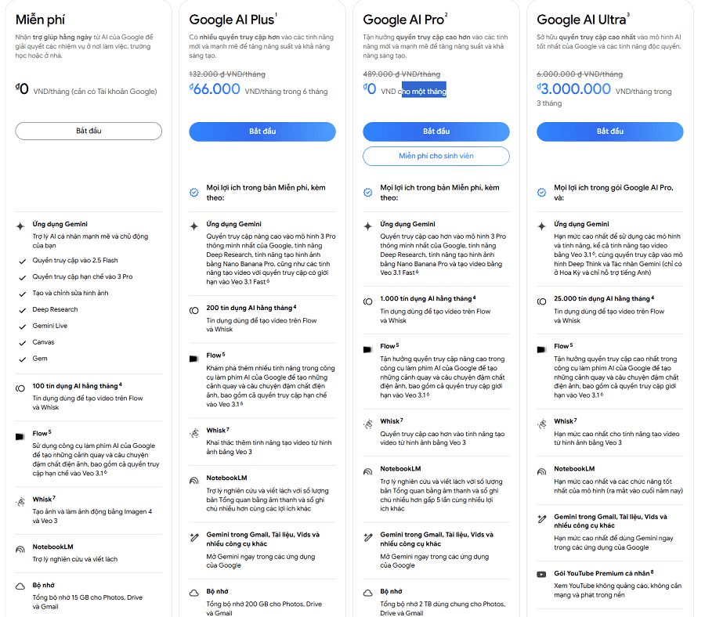Image resolution: width=705 pixels, height=617 pixels.
Task: Click AI credits icon beside 200 tín dụng
Action: 193,310
